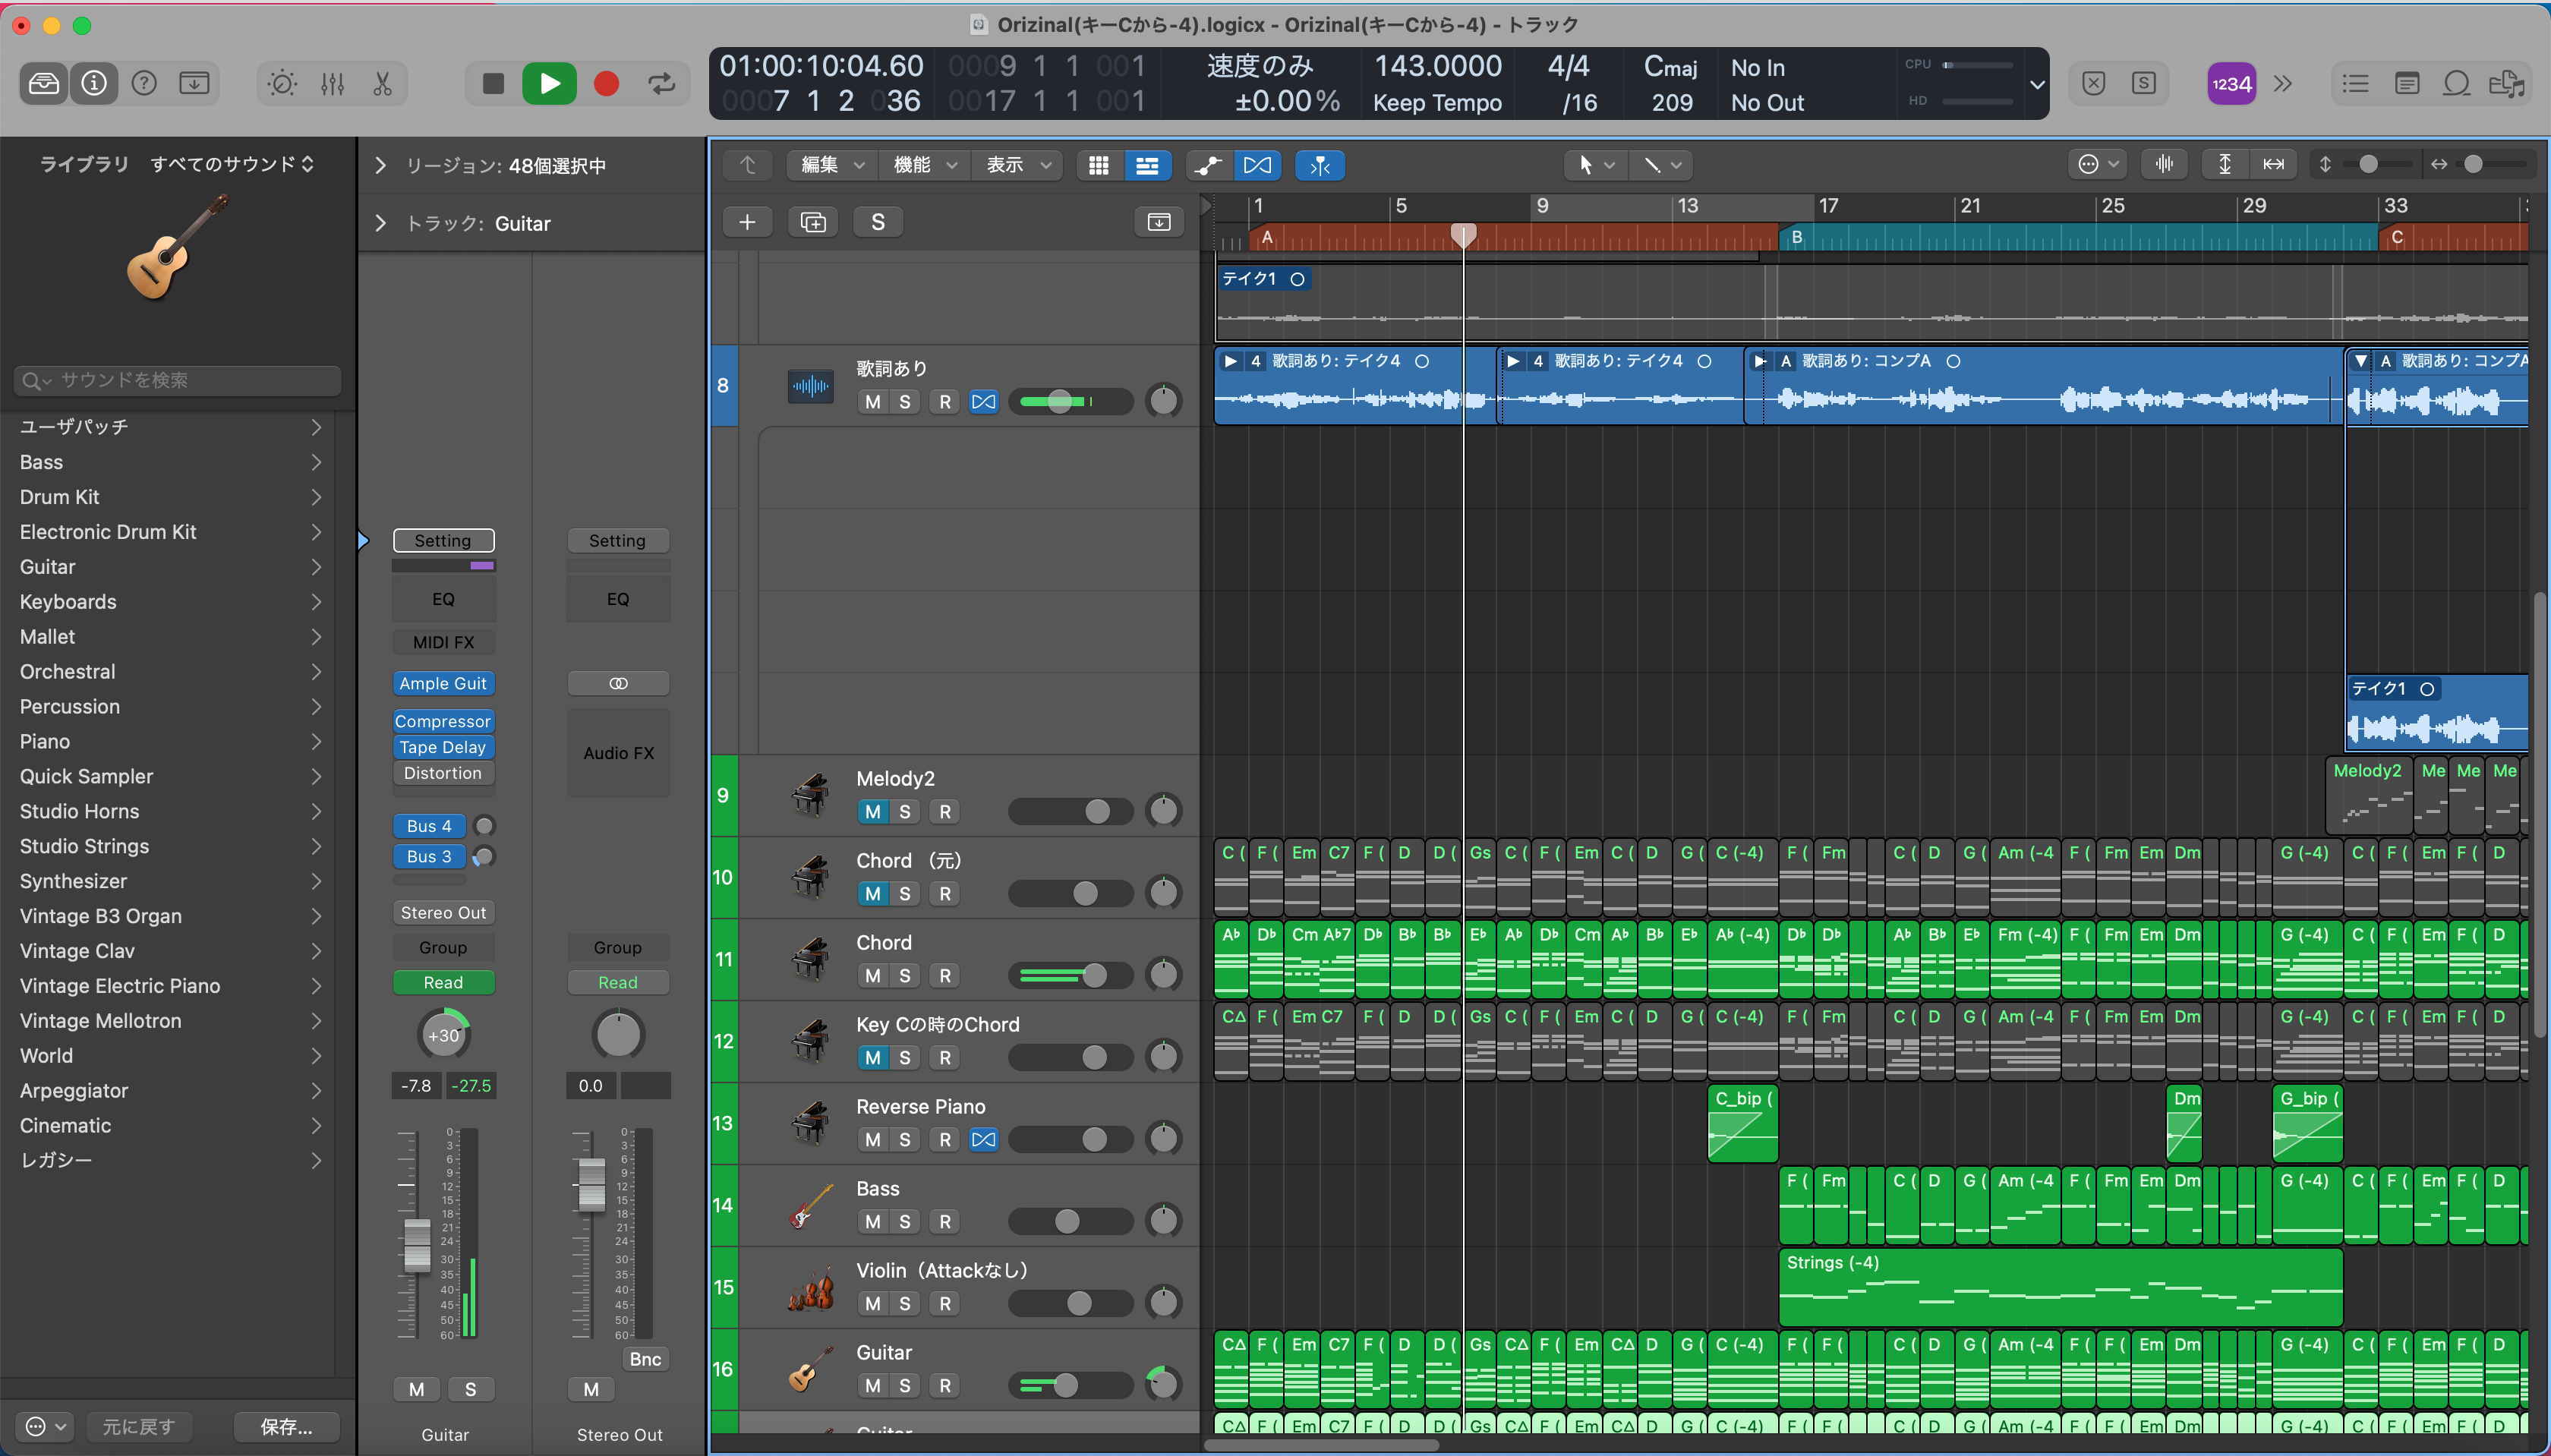Toggle Cycle mode in the transport
2551x1456 pixels.
[662, 84]
